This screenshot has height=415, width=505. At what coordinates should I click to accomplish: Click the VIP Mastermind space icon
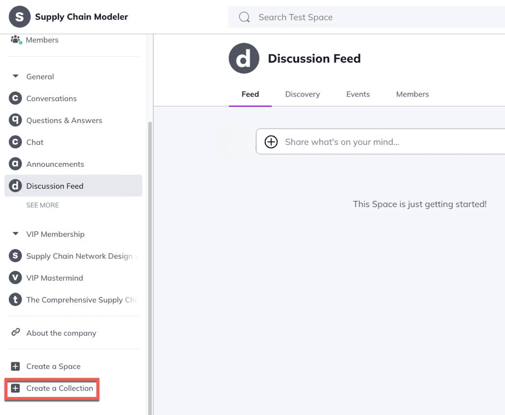(16, 278)
